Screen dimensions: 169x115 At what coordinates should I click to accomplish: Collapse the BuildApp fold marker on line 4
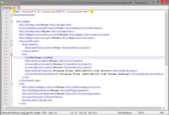point(11,21)
